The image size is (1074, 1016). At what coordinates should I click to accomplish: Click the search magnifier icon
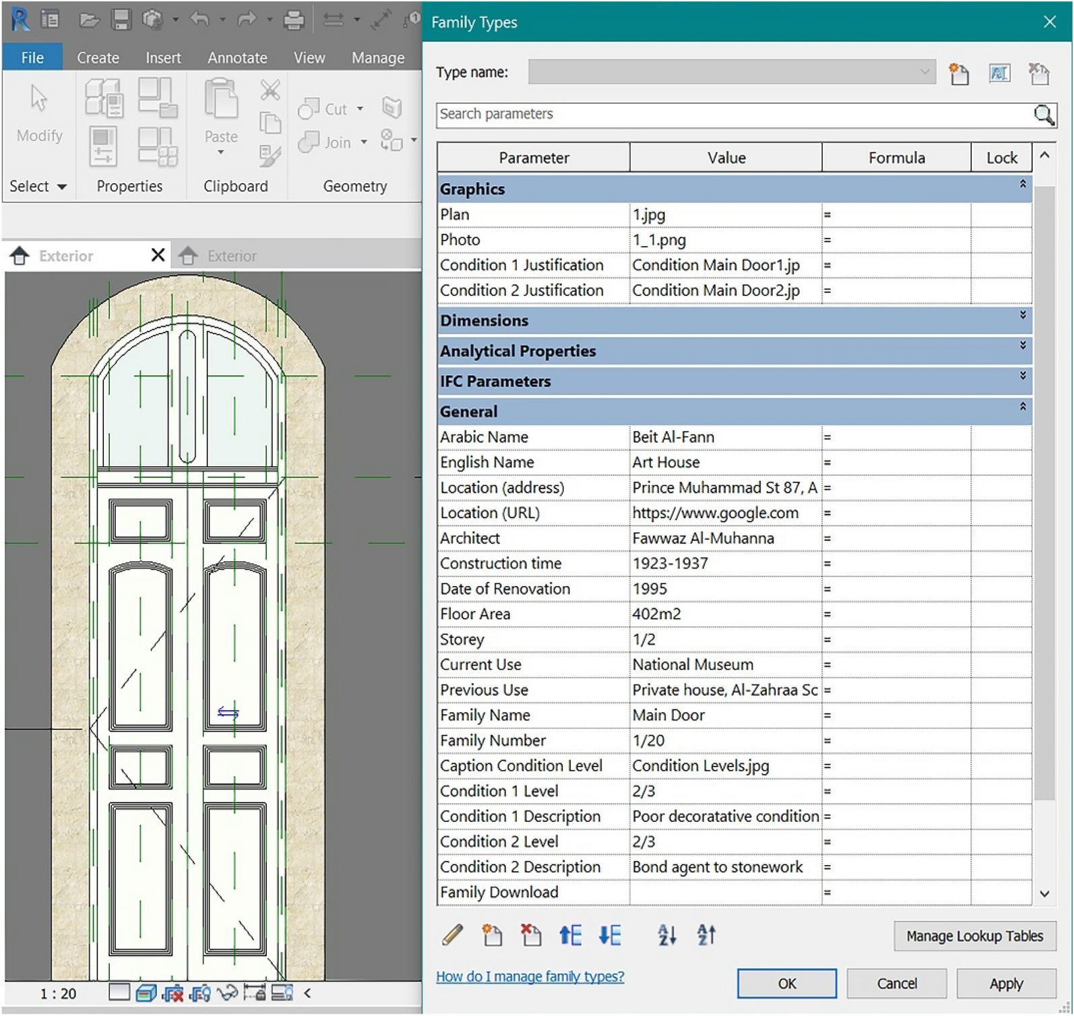1044,115
